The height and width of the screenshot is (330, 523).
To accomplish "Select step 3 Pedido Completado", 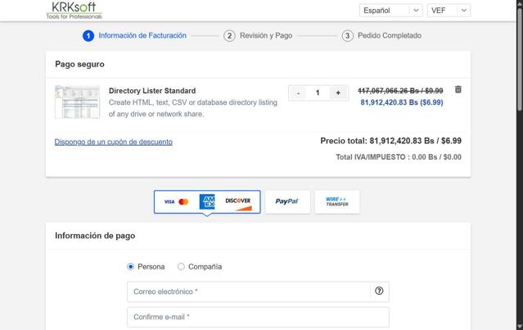I will point(381,36).
